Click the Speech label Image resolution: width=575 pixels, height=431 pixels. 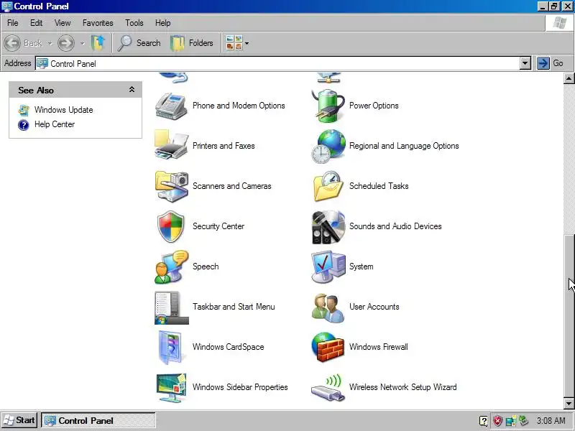point(206,267)
